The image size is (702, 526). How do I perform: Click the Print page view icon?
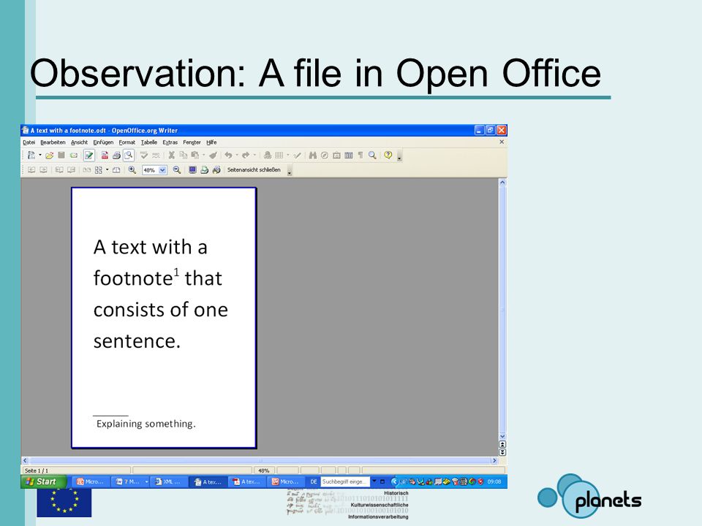tap(205, 170)
